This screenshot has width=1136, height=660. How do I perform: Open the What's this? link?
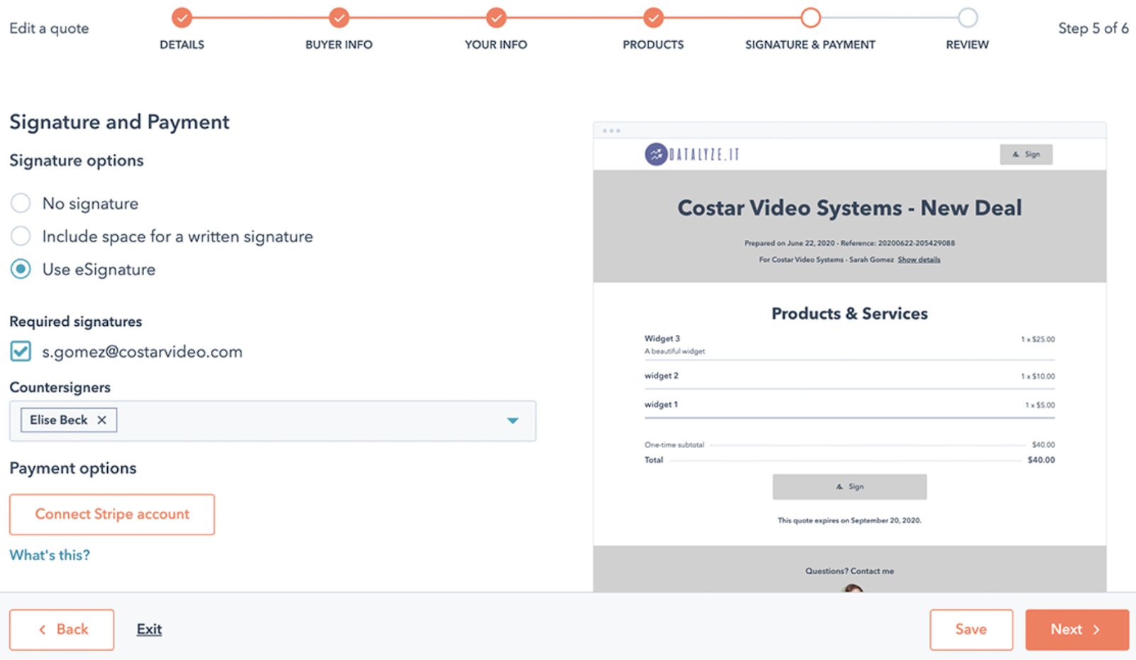pos(50,555)
